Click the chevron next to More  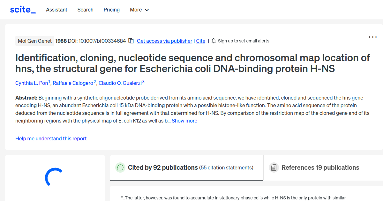[147, 10]
